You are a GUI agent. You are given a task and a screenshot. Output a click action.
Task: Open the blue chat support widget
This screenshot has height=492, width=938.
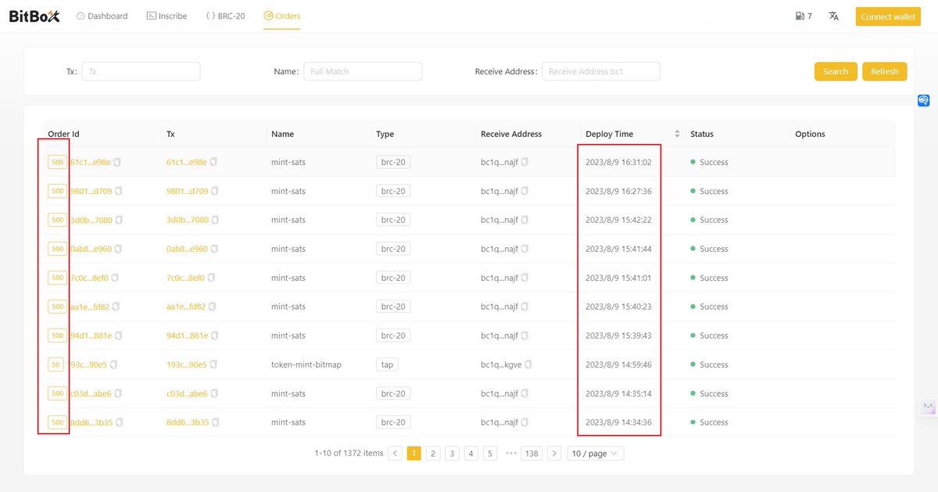[924, 100]
